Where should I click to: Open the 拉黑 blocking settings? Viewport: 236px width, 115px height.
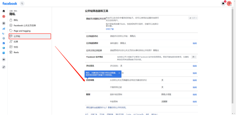tap(16, 42)
